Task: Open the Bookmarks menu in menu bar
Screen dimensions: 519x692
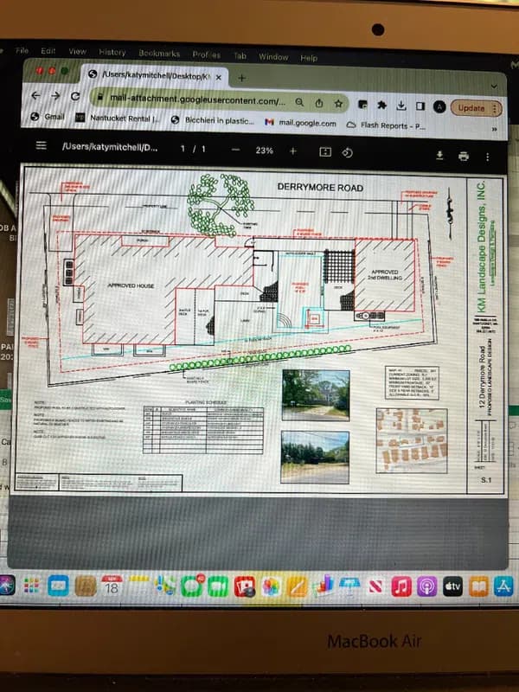Action: coord(158,53)
